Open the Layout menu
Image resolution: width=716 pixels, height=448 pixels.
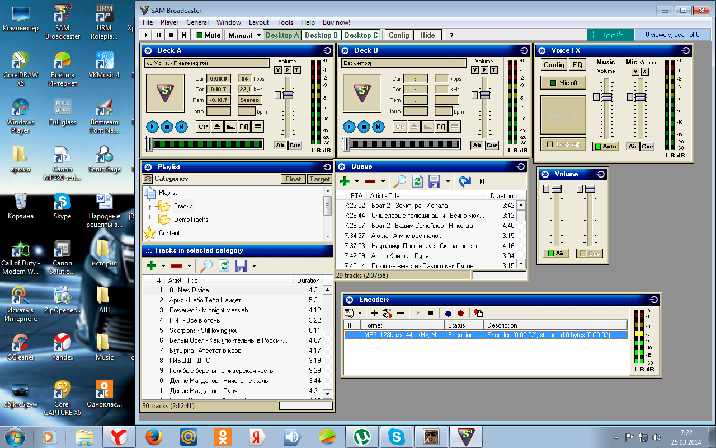coord(259,22)
